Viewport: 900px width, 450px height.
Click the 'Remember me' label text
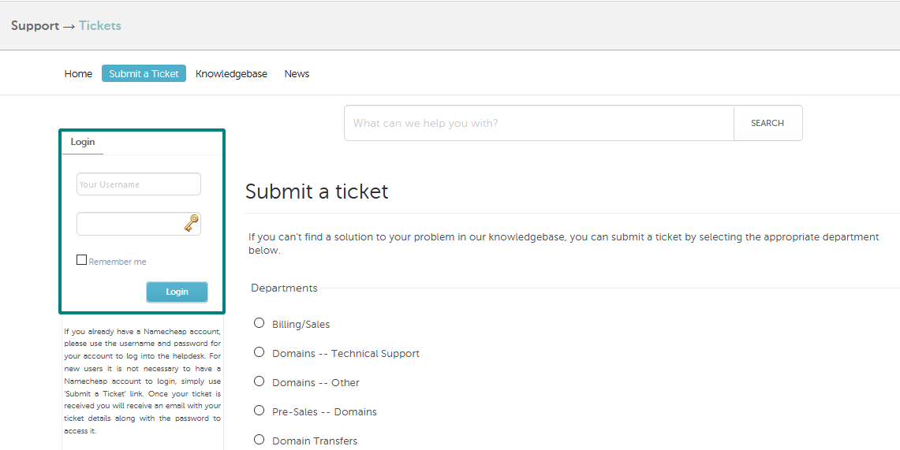tap(118, 262)
